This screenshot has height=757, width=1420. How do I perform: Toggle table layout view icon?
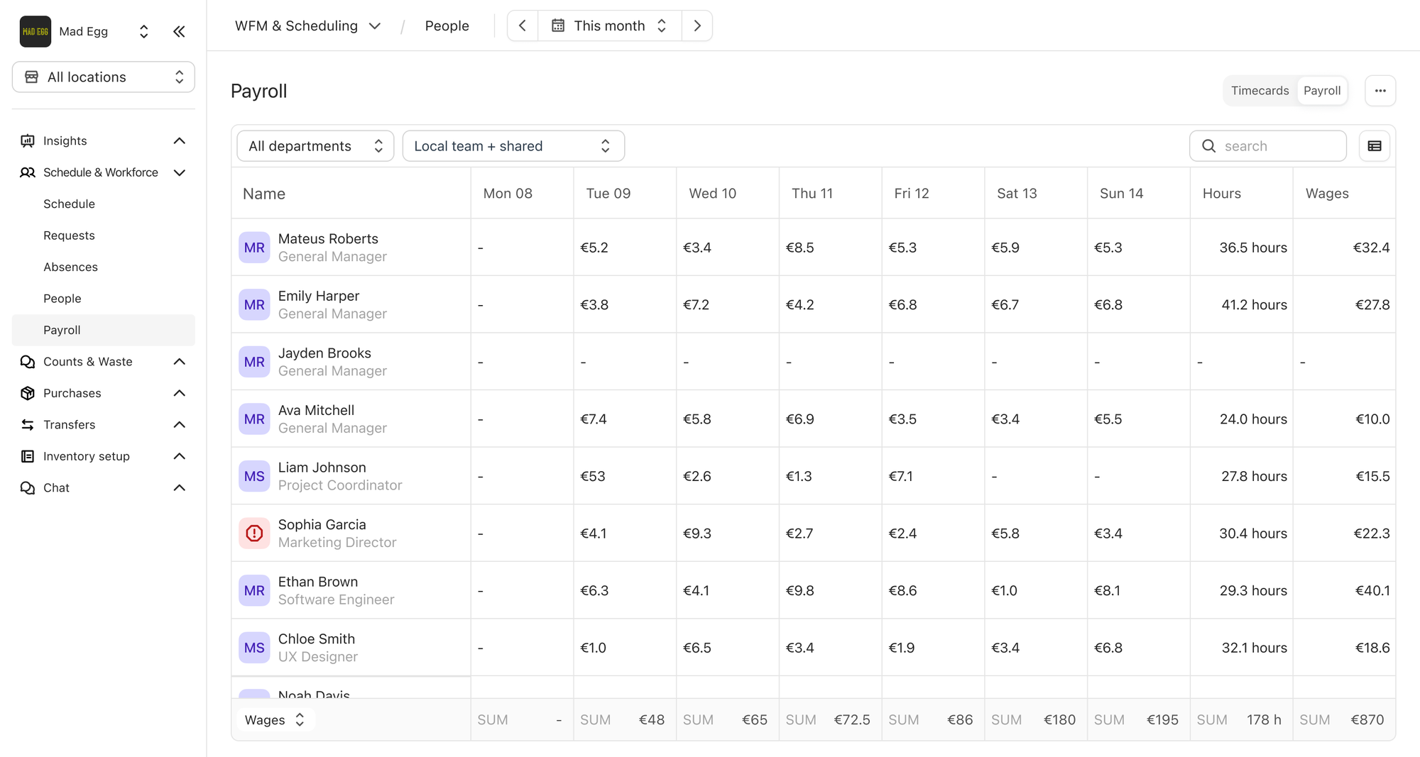tap(1375, 146)
